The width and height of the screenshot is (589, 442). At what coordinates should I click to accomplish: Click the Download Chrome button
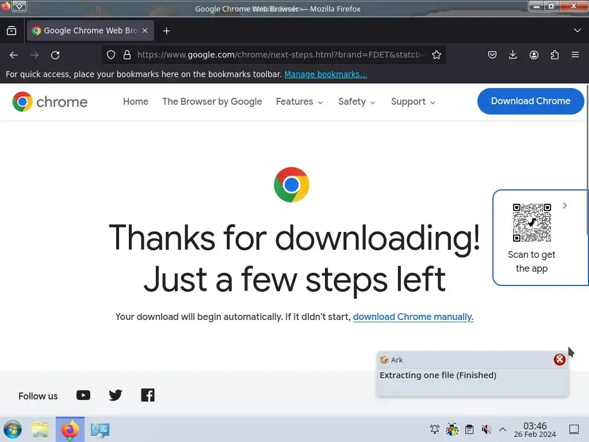(x=530, y=101)
